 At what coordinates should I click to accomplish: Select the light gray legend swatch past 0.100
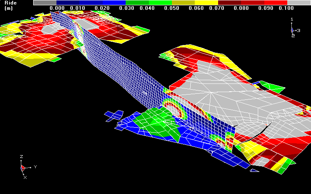point(299,2)
